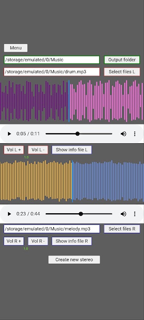The width and height of the screenshot is (144, 320).
Task: Show info file L
Action: tap(72, 150)
